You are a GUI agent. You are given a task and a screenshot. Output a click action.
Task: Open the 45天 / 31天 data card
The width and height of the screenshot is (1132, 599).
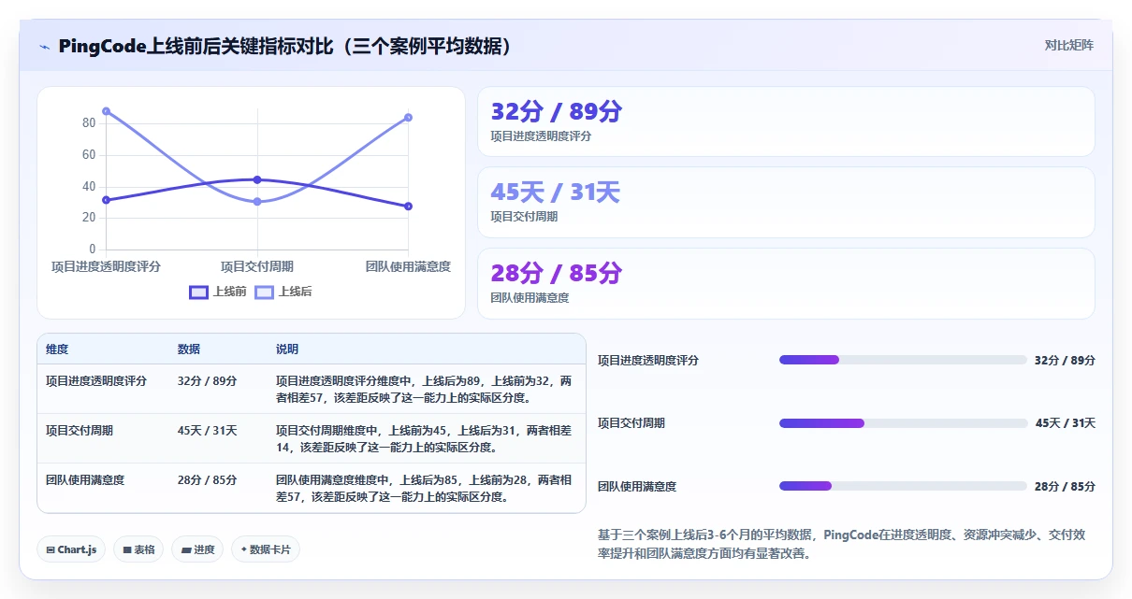coord(786,202)
